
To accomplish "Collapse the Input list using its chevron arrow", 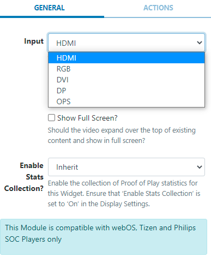I will [200, 43].
